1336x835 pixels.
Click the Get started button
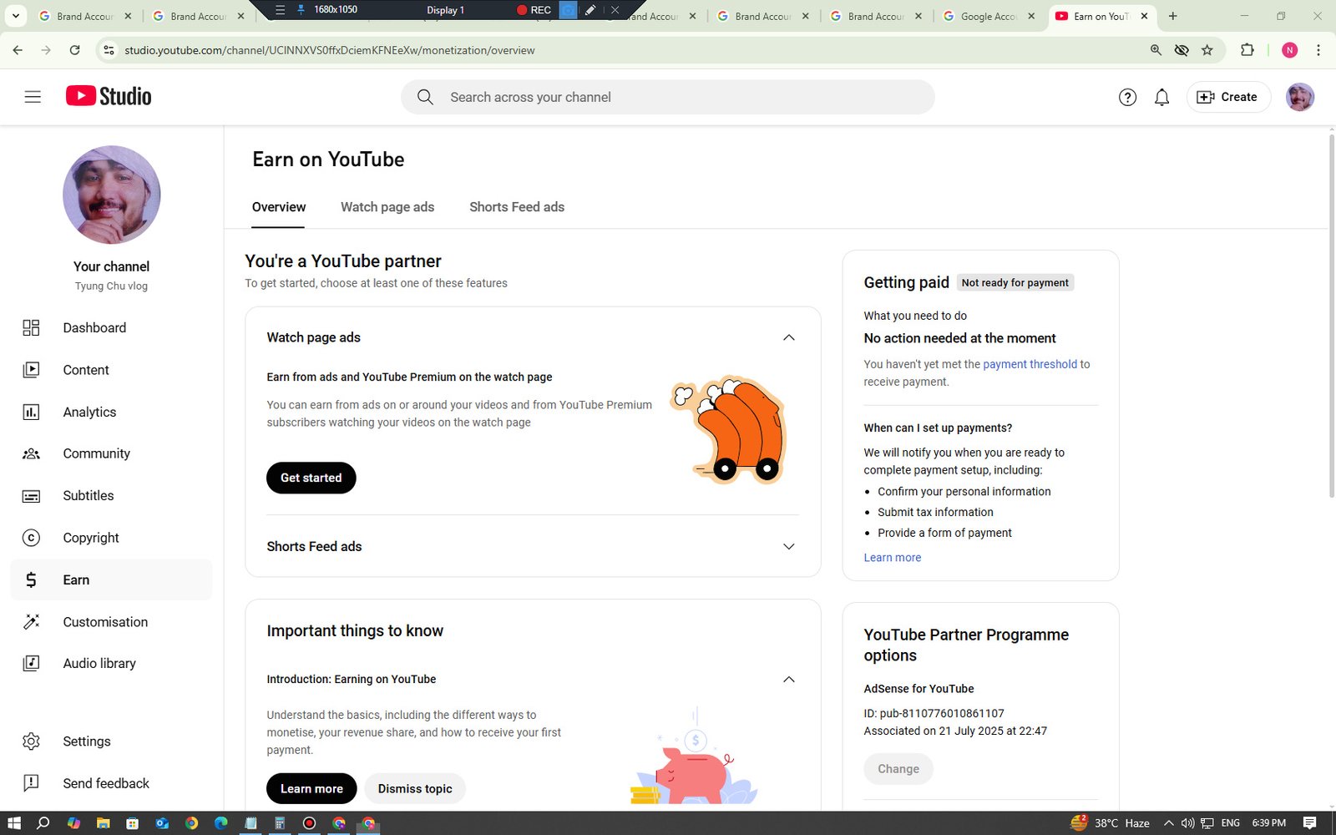(x=311, y=478)
